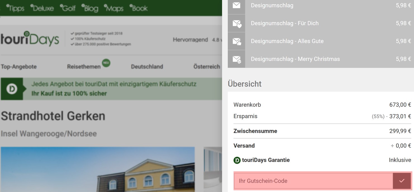Click the Alles Gute envelope icon
The height and width of the screenshot is (192, 414).
[x=236, y=41]
